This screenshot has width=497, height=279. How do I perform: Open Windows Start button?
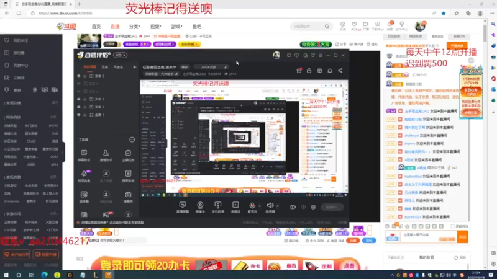tap(6, 275)
